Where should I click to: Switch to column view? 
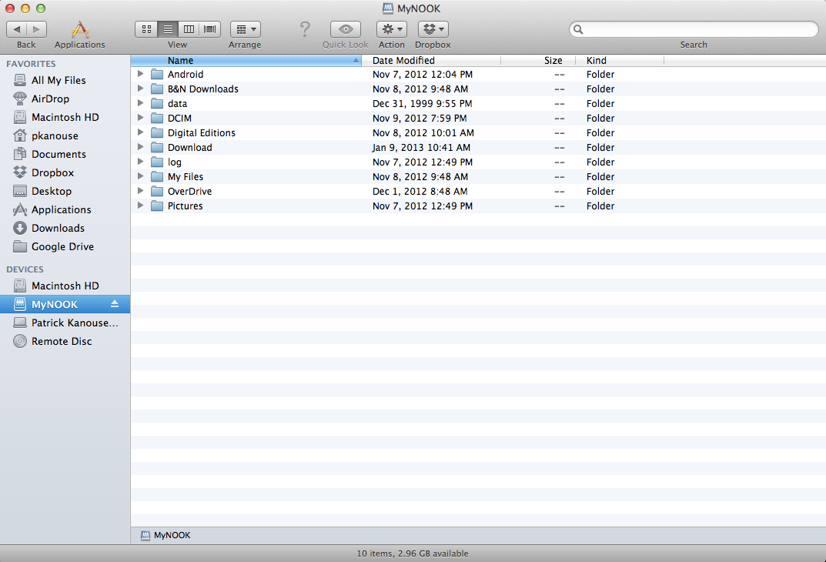[x=189, y=29]
